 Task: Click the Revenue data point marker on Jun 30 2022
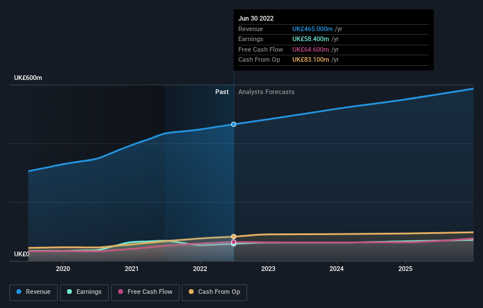click(234, 124)
